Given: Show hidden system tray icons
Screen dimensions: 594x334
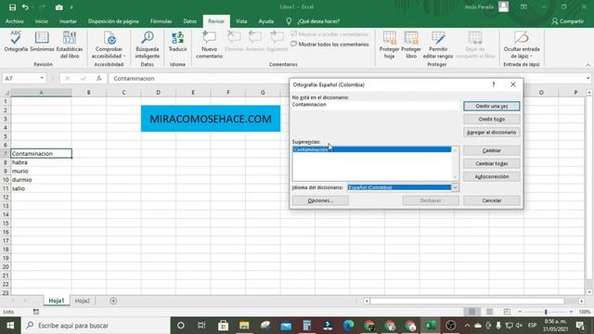Looking at the screenshot, I should [x=467, y=326].
